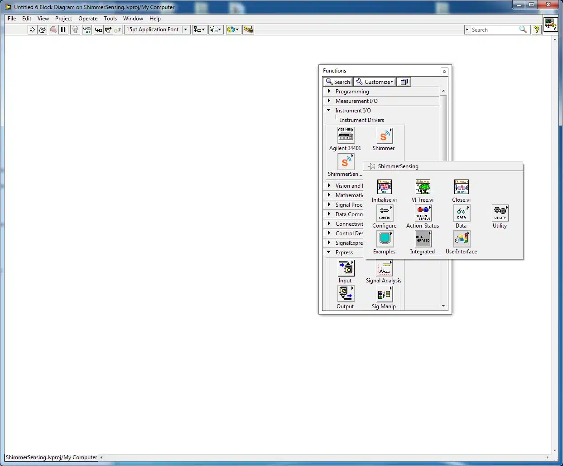Open the 15pt Application Font dropdown
Viewport: 563px width, 466px height.
click(x=157, y=29)
